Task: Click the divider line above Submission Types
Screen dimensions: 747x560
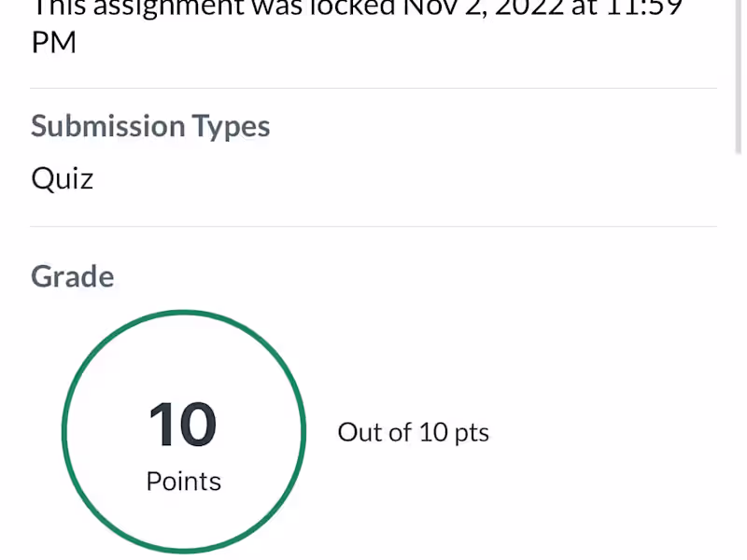Action: 373,88
